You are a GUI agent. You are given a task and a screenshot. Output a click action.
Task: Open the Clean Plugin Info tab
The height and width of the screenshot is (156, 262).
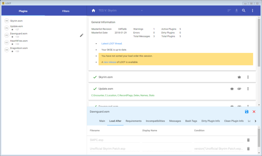234,121
